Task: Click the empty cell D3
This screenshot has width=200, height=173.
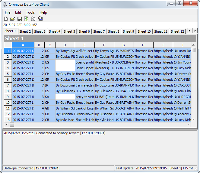Action: coord(65,62)
